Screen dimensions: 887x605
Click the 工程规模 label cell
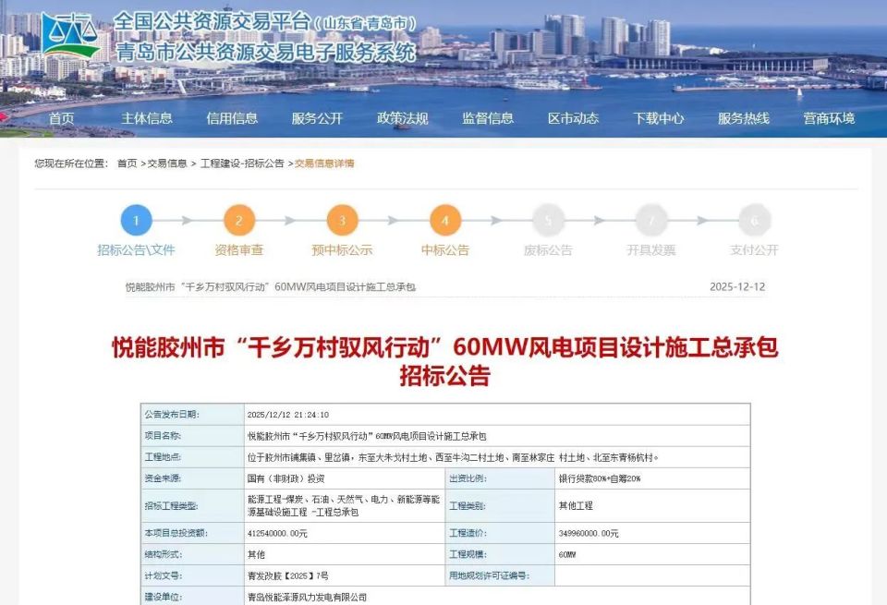(x=500, y=554)
